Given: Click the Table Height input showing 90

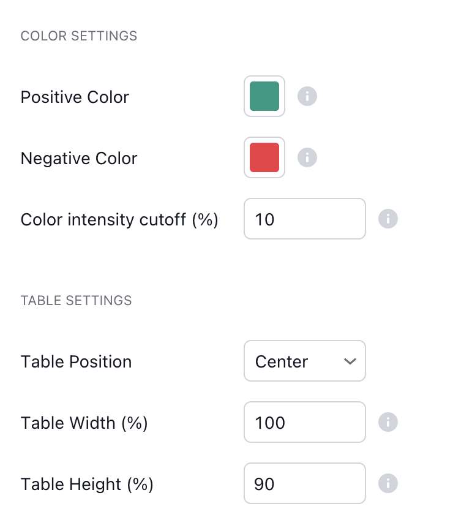Looking at the screenshot, I should pyautogui.click(x=304, y=483).
